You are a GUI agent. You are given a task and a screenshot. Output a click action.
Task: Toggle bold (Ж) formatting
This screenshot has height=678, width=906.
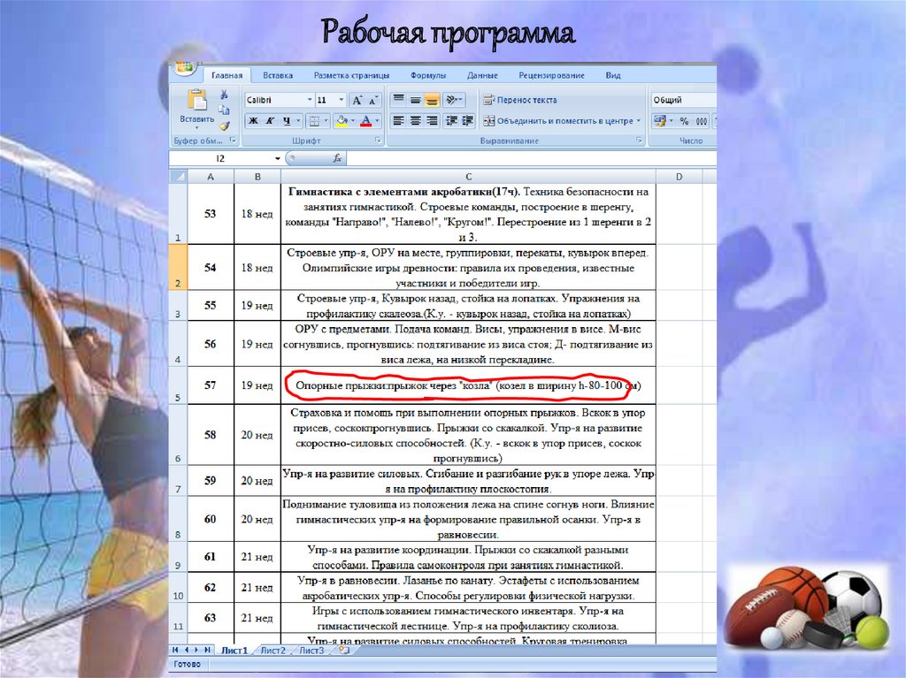coord(252,121)
